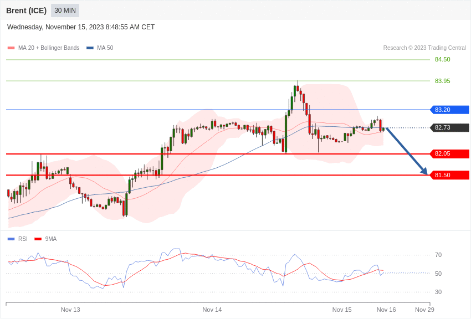The image size is (471, 319).
Task: Click the Nov 16 date axis label
Action: [386, 310]
